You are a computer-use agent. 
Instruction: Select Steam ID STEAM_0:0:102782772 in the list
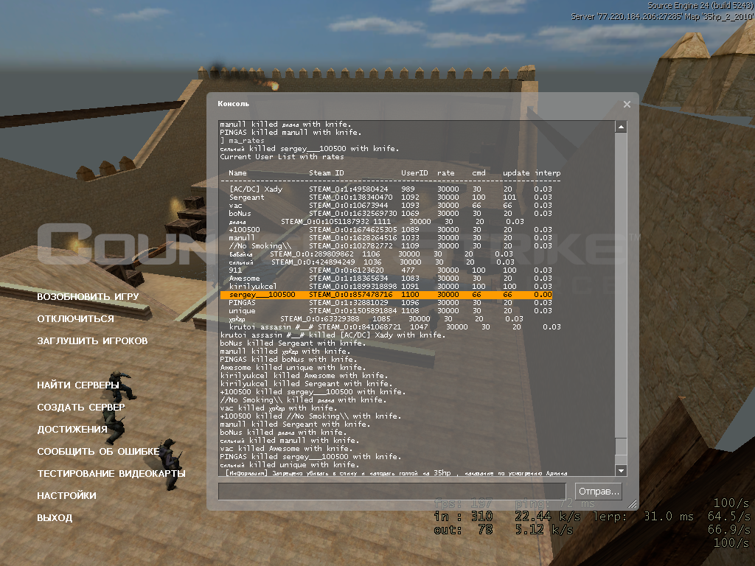pyautogui.click(x=350, y=246)
